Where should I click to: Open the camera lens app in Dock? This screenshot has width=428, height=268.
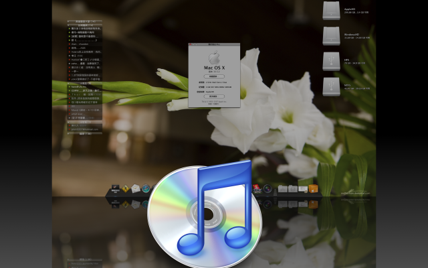coord(267,189)
